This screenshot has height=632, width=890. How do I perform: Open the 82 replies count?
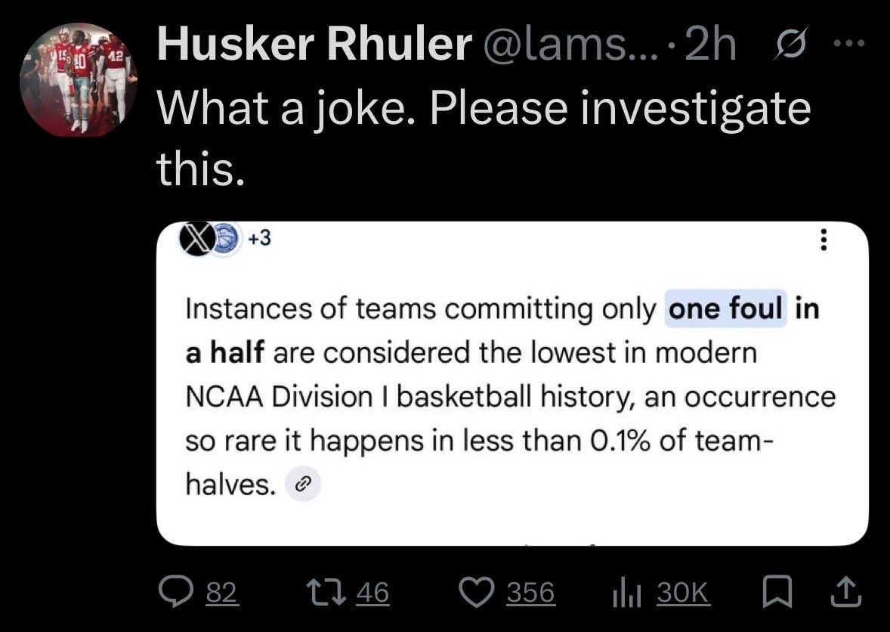(x=221, y=593)
